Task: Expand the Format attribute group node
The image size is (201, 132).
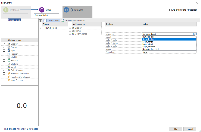Action: coord(70,31)
